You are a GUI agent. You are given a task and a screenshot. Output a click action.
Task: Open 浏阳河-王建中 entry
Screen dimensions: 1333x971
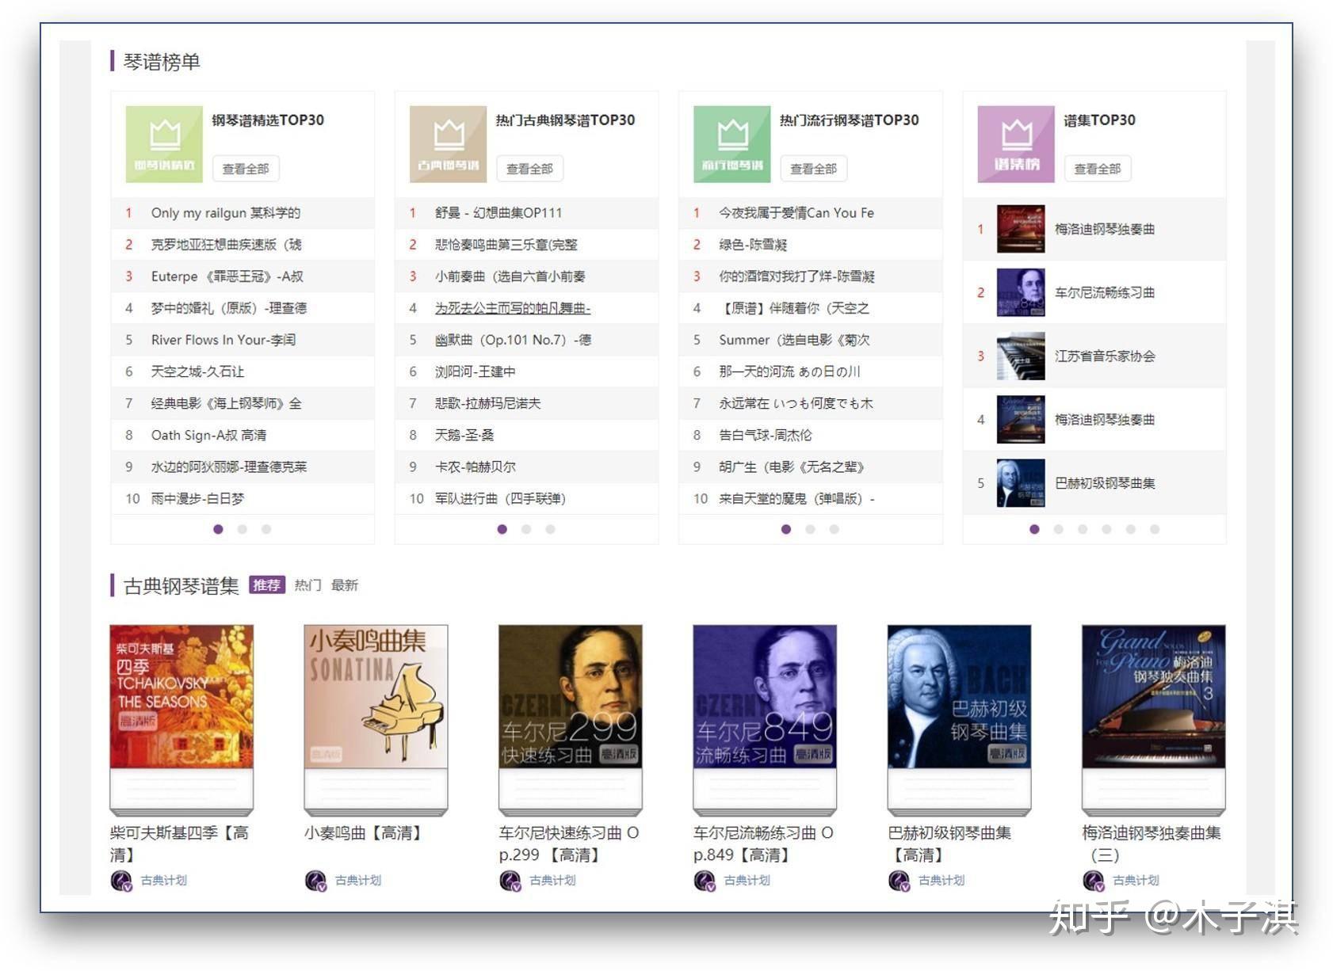coord(475,371)
